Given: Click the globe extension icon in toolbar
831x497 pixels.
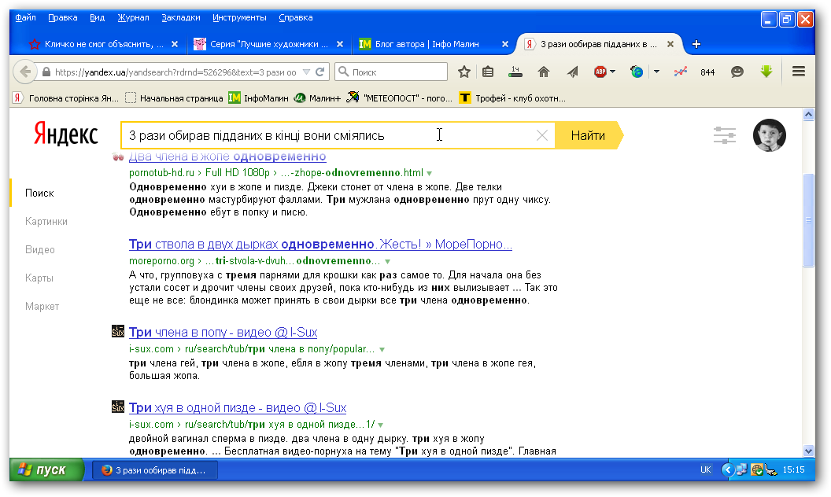Looking at the screenshot, I should (637, 72).
